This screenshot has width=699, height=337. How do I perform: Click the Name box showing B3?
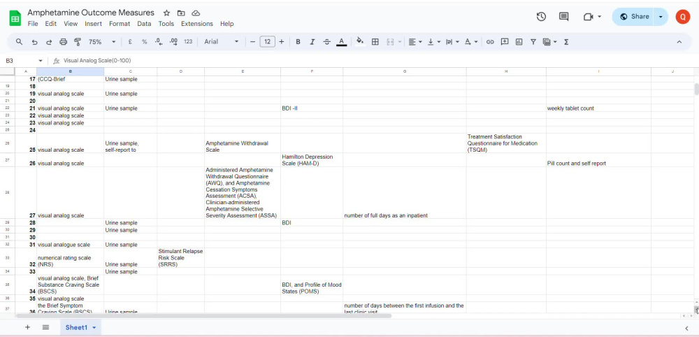23,61
